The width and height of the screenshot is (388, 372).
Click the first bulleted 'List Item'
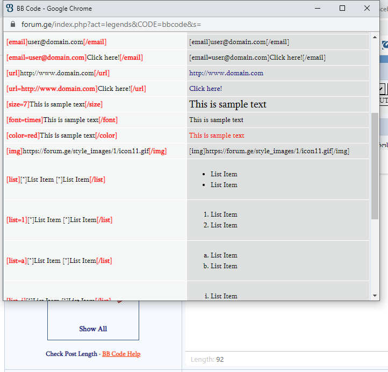coord(224,174)
